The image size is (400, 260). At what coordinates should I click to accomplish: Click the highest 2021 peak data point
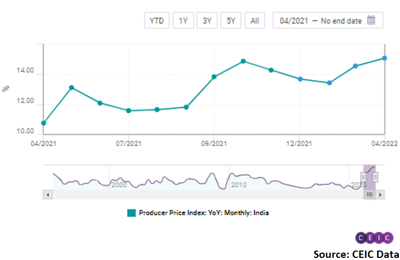[x=243, y=61]
